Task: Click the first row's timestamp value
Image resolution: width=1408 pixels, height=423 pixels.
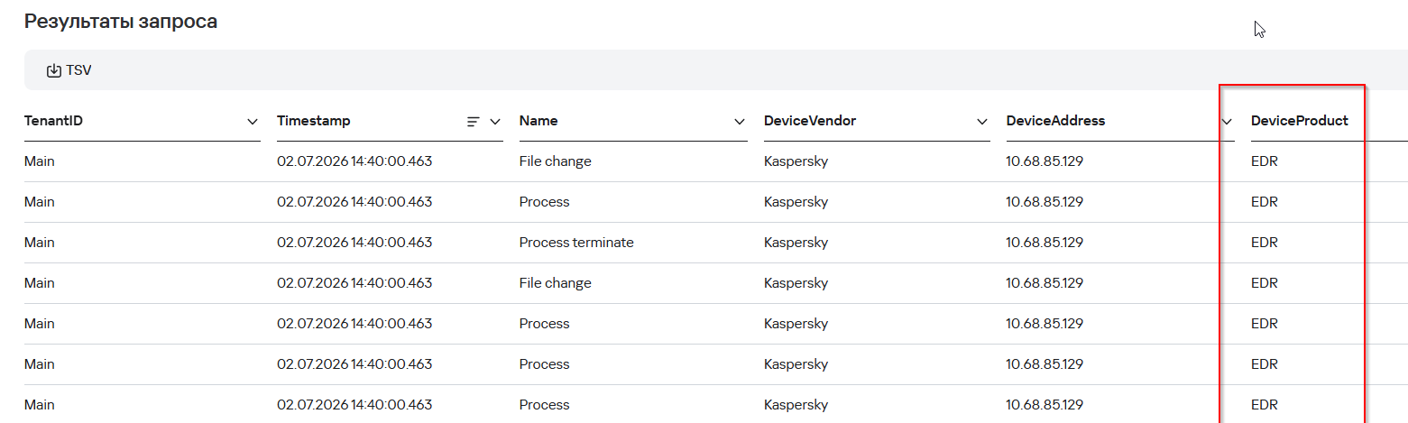Action: [x=354, y=161]
